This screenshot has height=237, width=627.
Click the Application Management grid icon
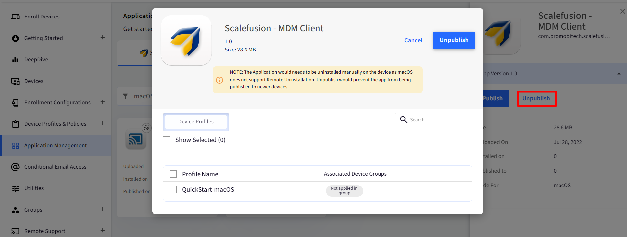tap(15, 146)
